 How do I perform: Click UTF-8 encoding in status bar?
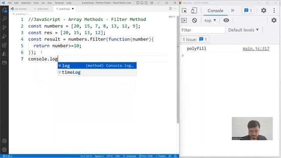[x=109, y=156]
